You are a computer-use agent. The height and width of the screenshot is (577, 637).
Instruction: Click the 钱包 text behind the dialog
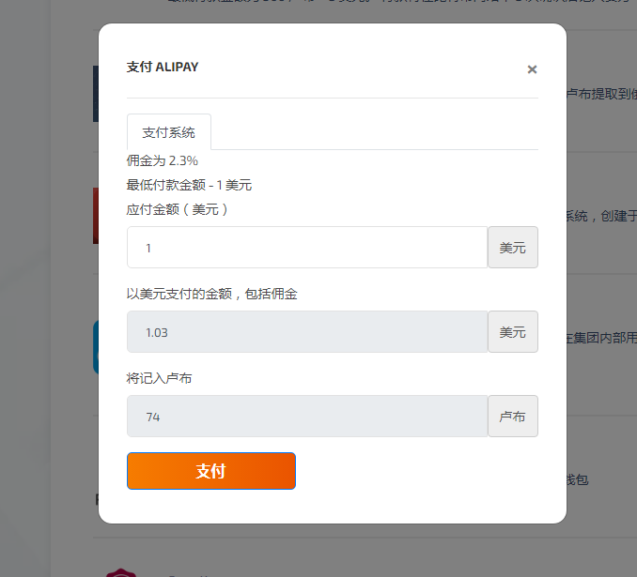tap(577, 479)
